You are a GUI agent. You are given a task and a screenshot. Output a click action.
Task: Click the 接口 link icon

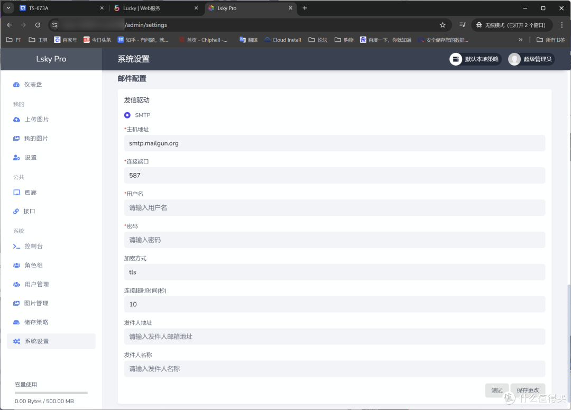(16, 212)
